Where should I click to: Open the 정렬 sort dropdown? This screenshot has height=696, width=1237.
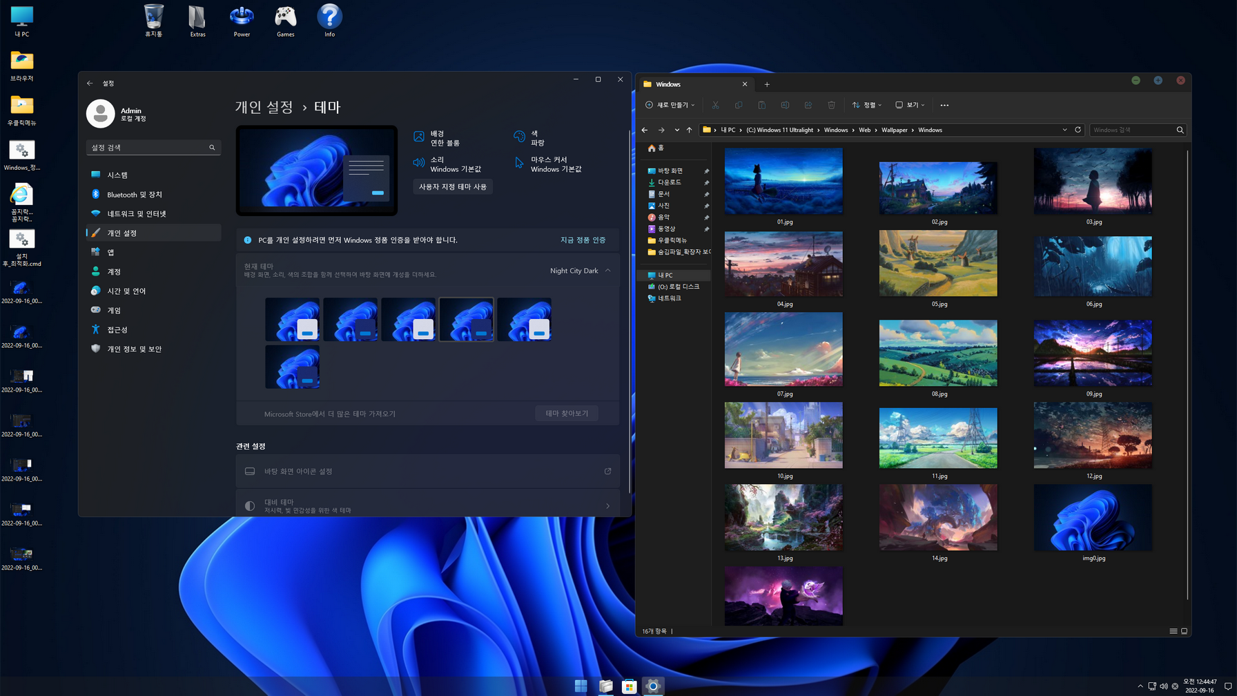(x=867, y=105)
